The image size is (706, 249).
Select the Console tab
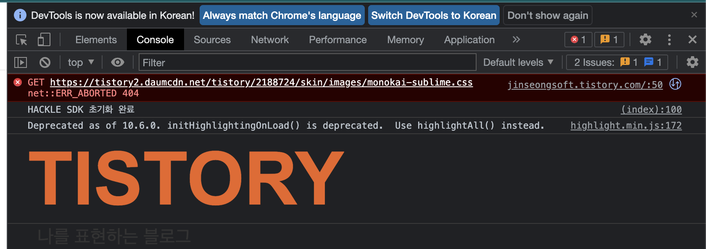coord(155,40)
